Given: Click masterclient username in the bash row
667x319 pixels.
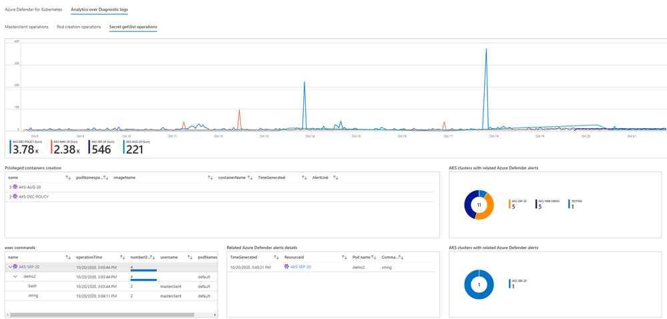Looking at the screenshot, I should [x=171, y=286].
